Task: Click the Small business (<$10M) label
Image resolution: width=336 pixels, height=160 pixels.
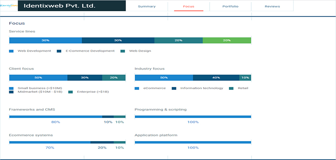Action: (40, 88)
